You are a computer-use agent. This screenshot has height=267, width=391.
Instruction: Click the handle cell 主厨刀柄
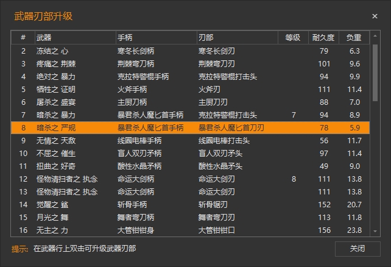pyautogui.click(x=132, y=102)
